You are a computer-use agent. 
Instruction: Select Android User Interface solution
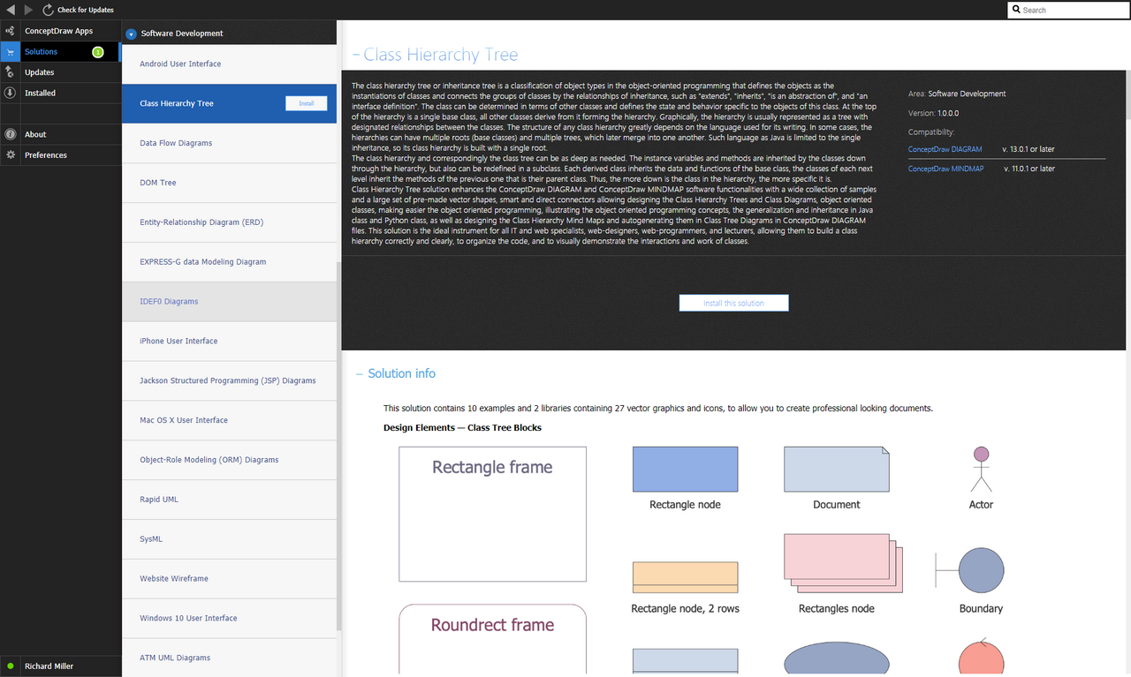click(x=229, y=64)
